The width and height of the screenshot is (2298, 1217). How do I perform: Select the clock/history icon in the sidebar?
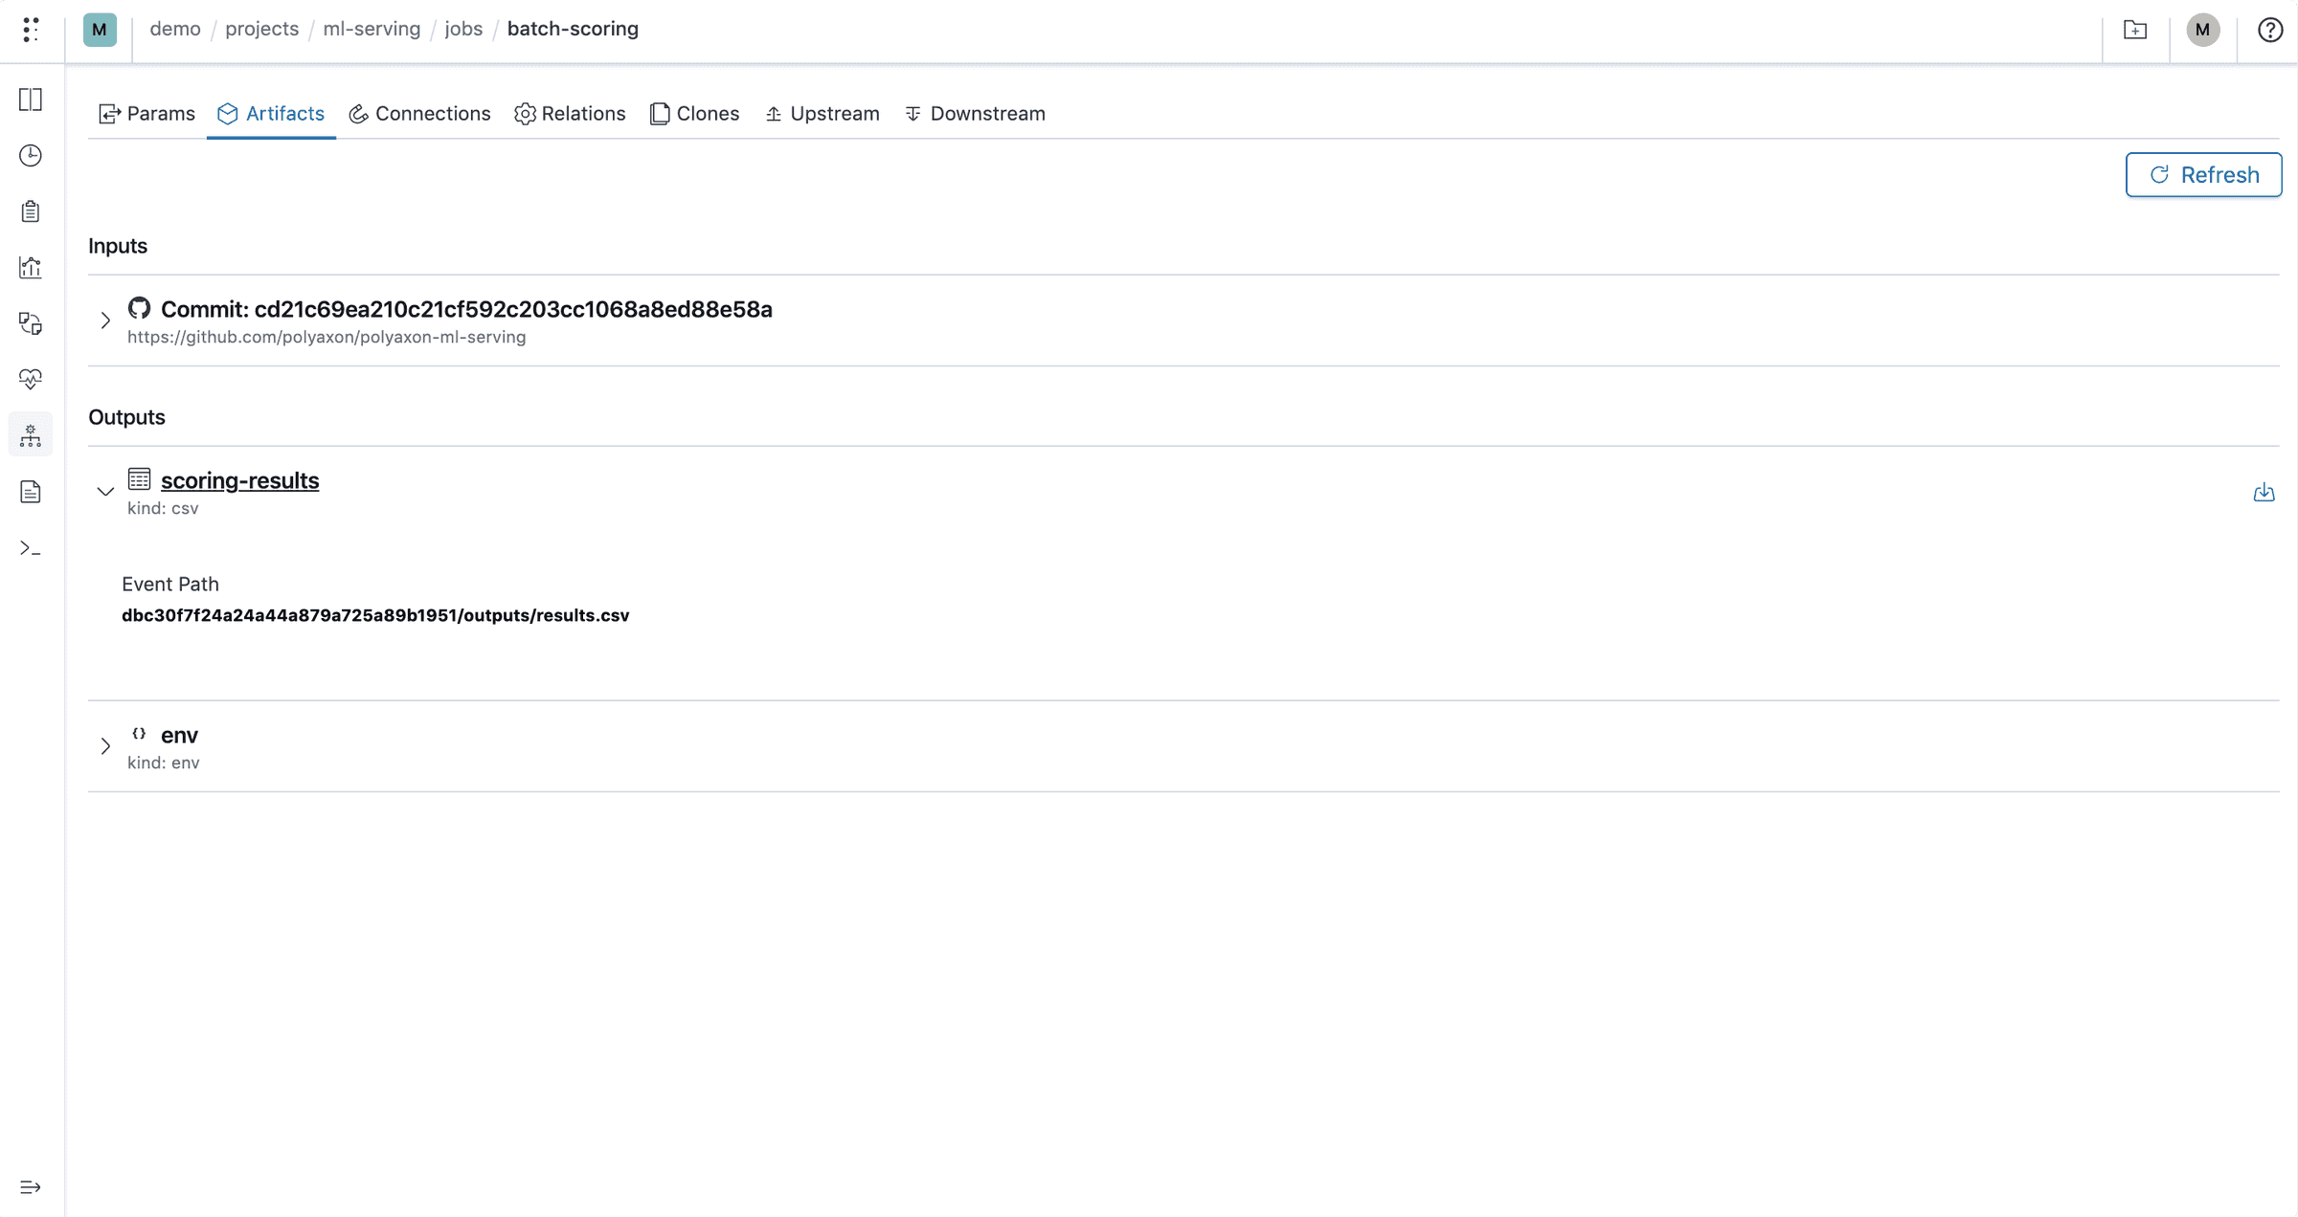coord(30,156)
